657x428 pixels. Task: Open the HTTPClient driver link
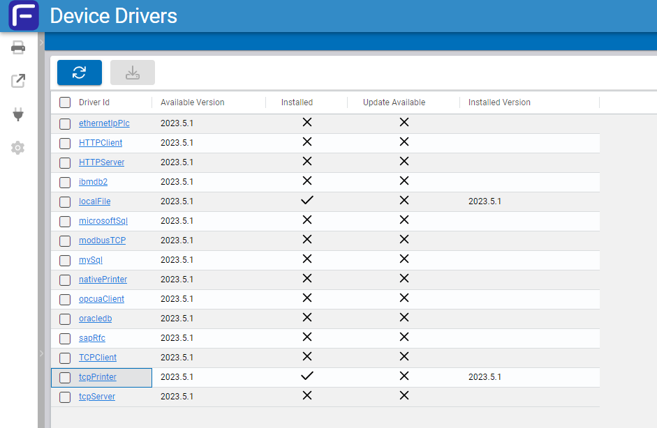(x=101, y=143)
